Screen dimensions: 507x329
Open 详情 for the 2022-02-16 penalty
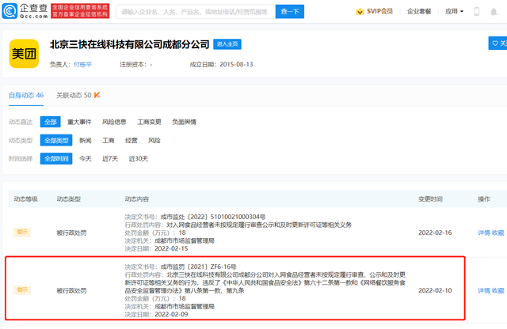(483, 233)
